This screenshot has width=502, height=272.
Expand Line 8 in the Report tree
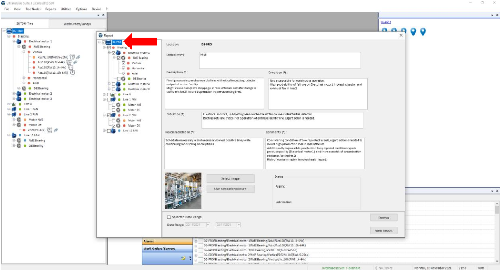pyautogui.click(x=104, y=94)
